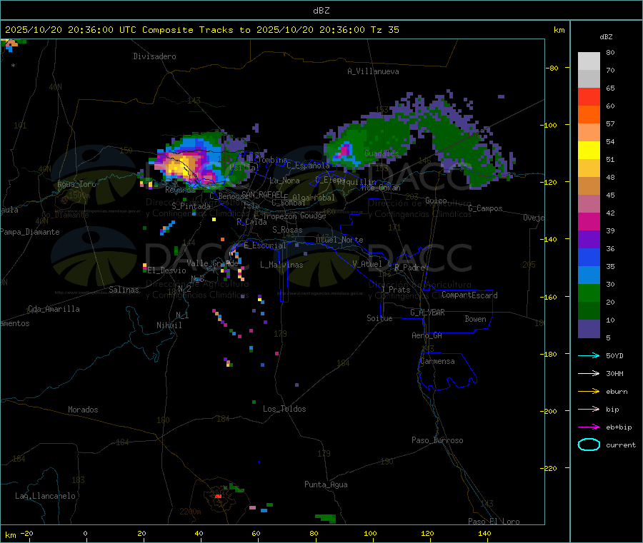Image resolution: width=643 pixels, height=543 pixels.
Task: Click the Guadales map label
Action: pos(382,153)
